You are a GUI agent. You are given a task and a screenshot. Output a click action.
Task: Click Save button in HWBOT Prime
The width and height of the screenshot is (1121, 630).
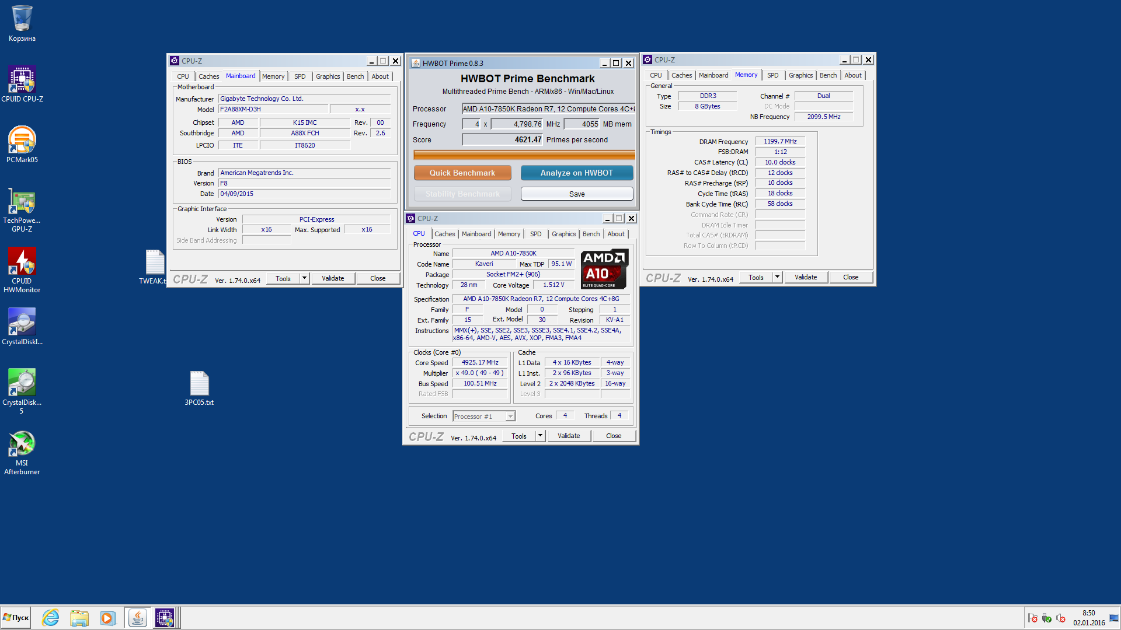point(577,194)
